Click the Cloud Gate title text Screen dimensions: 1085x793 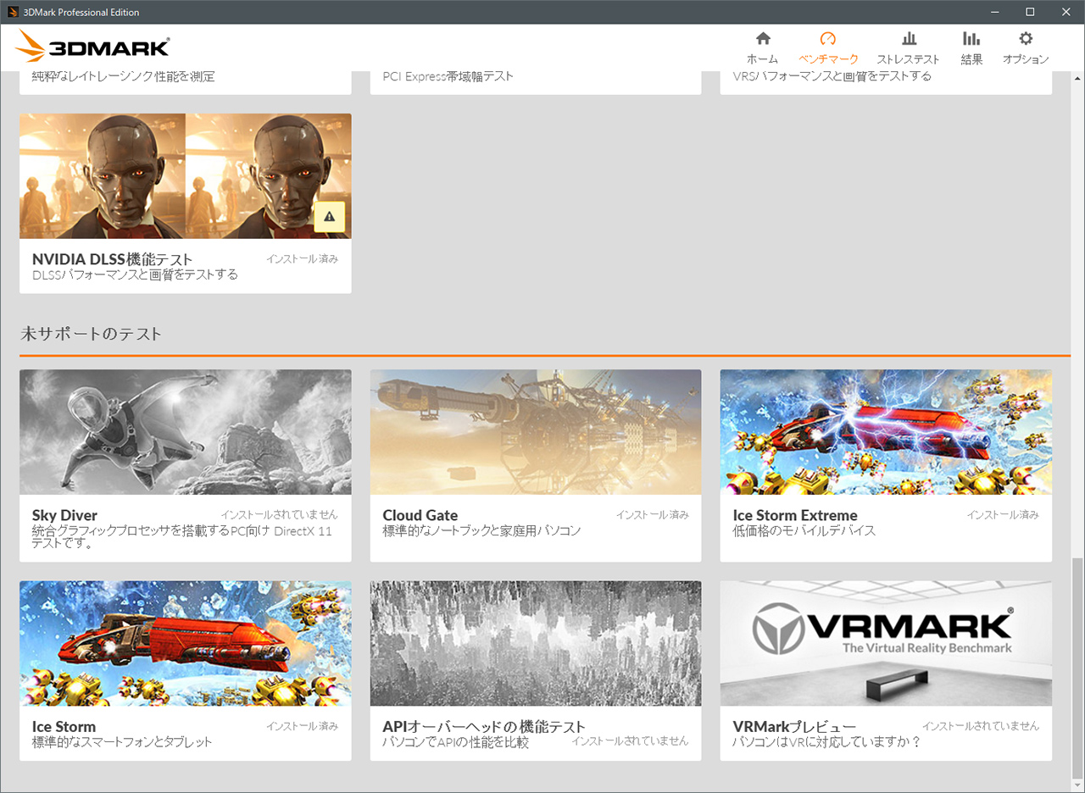pyautogui.click(x=420, y=515)
